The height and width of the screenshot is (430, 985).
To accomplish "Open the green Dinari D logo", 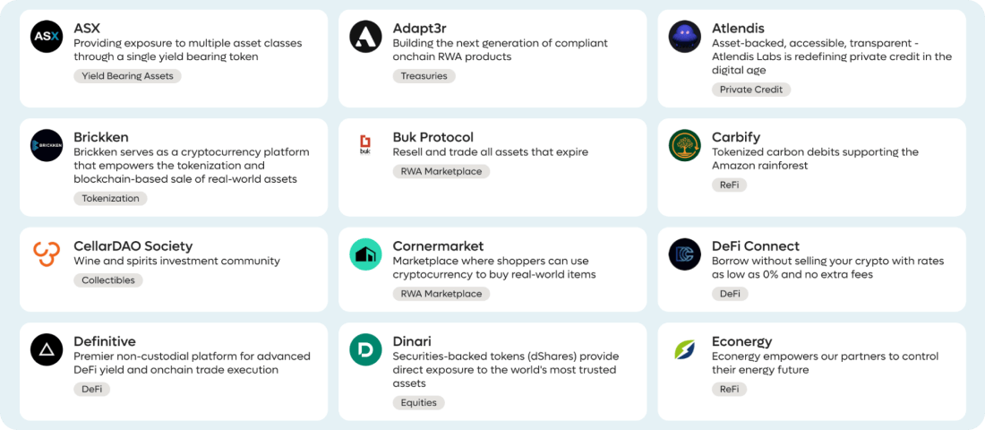I will [x=365, y=350].
